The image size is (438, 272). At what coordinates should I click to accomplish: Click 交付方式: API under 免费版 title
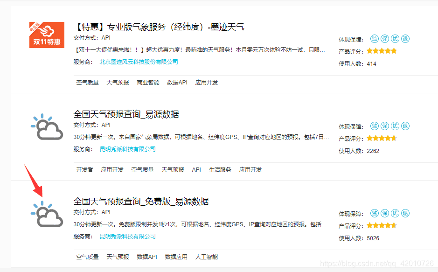pyautogui.click(x=92, y=212)
